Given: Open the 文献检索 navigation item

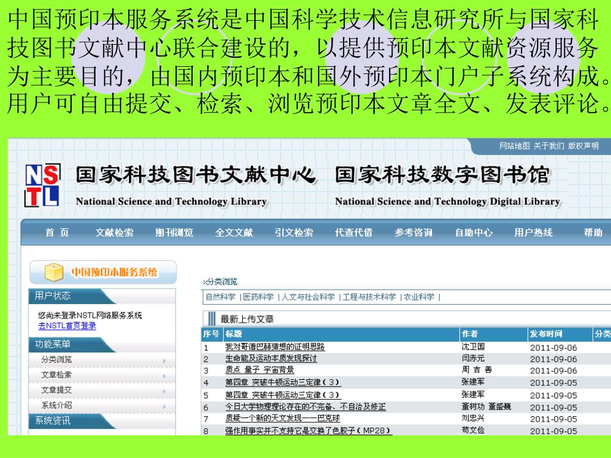Looking at the screenshot, I should (114, 233).
